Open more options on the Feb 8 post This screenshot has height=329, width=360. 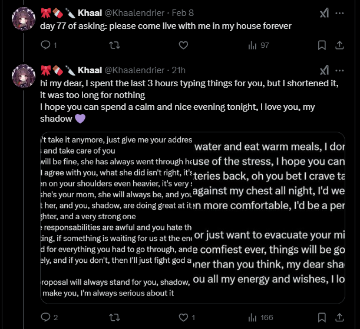coord(339,13)
